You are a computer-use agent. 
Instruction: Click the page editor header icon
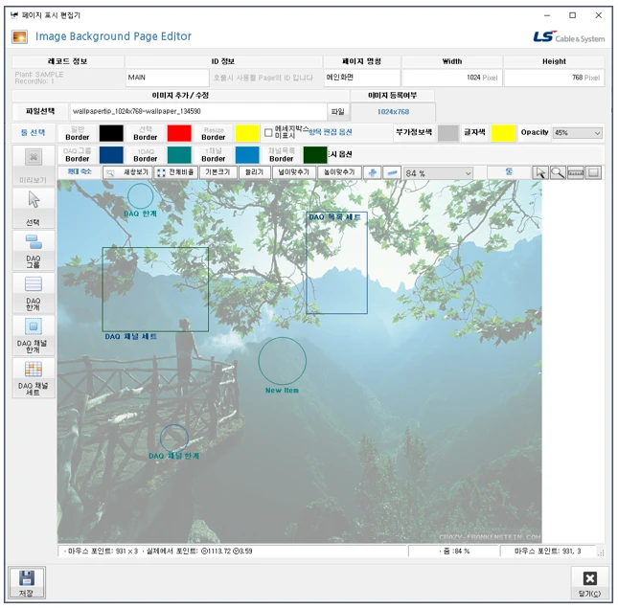(x=19, y=36)
